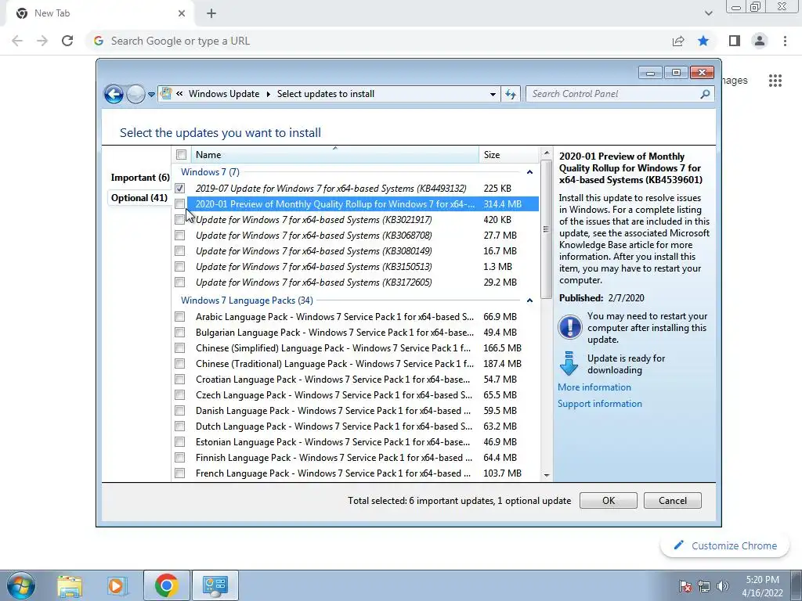Select the Important (6) tab
The height and width of the screenshot is (601, 802).
(140, 178)
